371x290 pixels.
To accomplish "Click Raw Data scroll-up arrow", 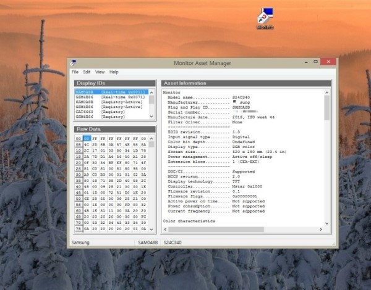I will (x=151, y=138).
